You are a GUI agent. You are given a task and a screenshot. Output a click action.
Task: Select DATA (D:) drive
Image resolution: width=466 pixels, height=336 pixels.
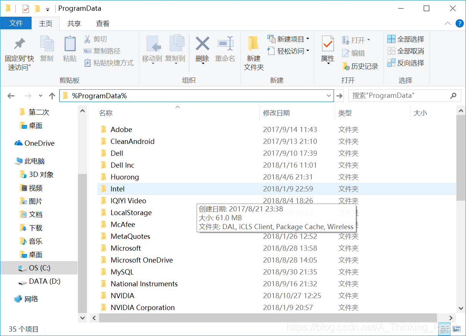39,281
